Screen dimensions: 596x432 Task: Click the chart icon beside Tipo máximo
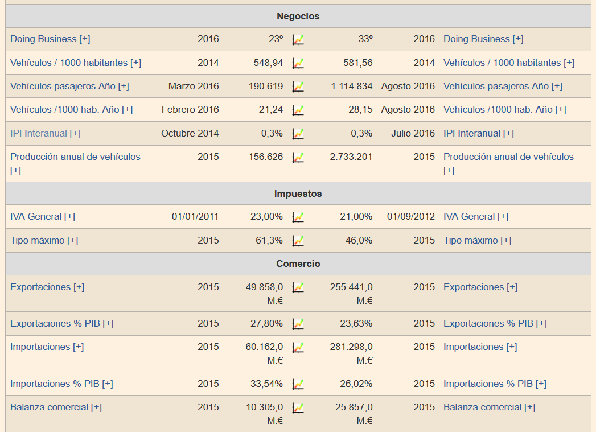tap(298, 241)
